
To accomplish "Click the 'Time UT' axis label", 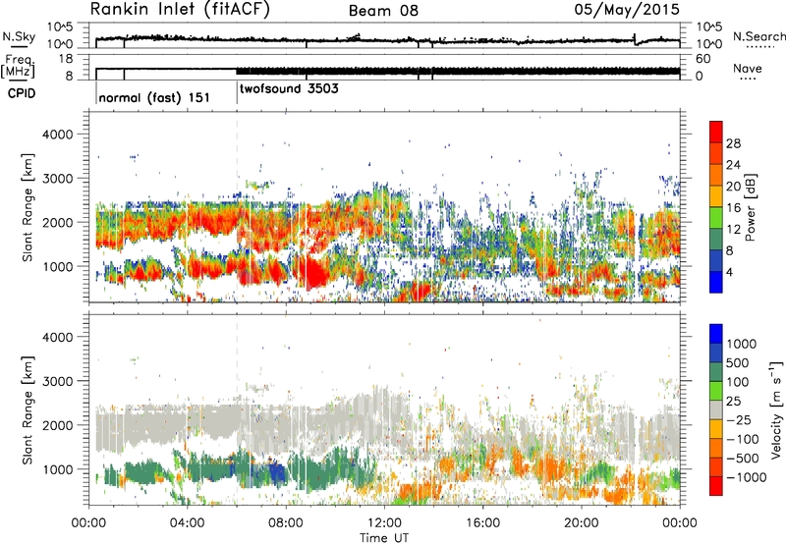I will pos(384,538).
